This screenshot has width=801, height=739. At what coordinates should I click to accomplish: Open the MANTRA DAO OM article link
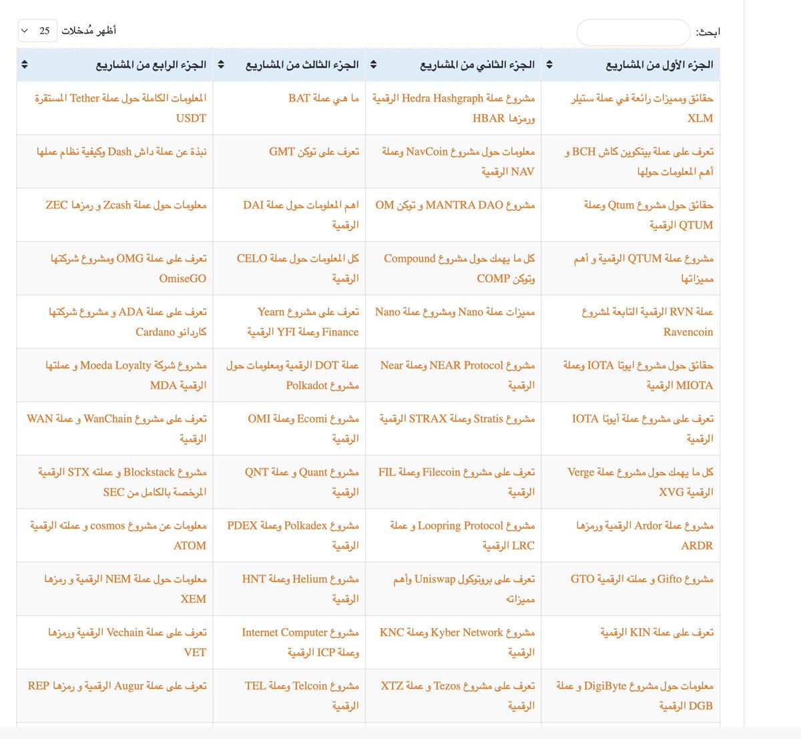pyautogui.click(x=455, y=205)
